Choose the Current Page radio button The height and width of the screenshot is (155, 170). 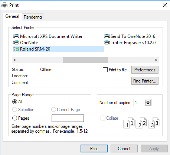click(x=53, y=110)
